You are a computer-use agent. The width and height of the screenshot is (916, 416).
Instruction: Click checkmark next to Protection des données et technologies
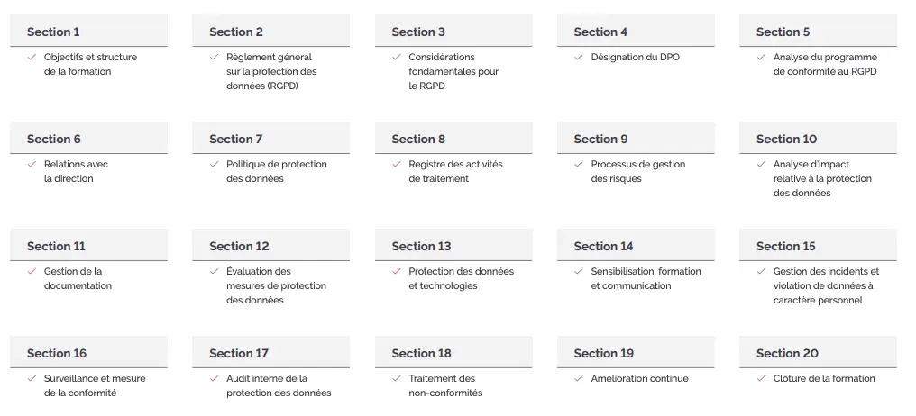pos(396,271)
